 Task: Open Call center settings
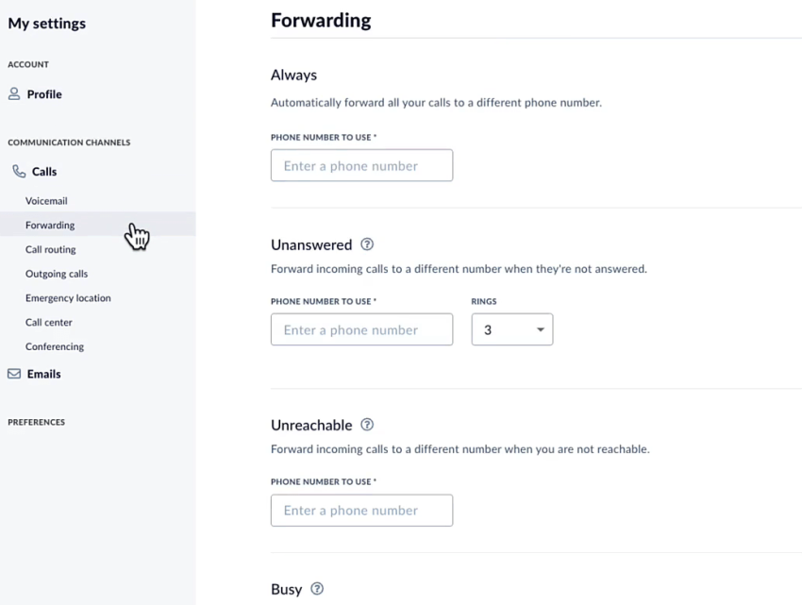tap(48, 322)
